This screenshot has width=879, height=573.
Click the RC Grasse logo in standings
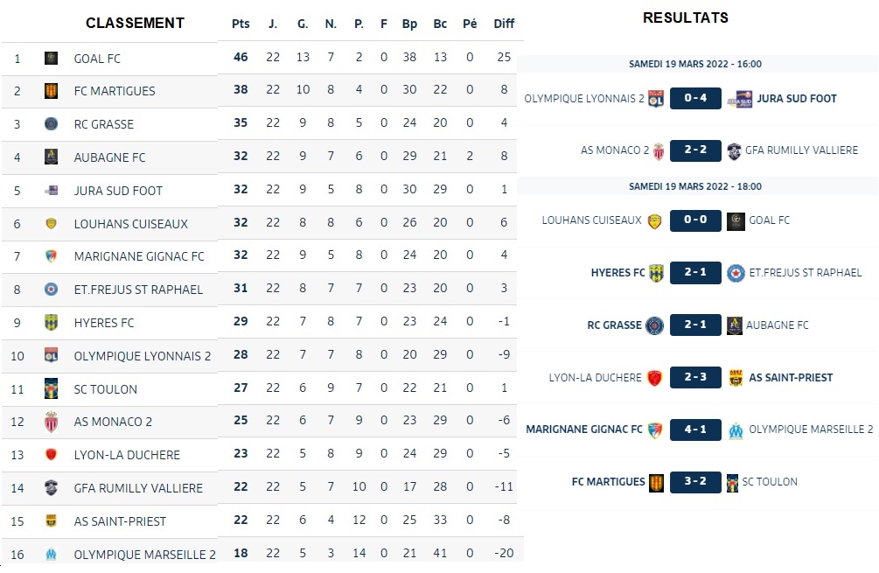click(51, 124)
